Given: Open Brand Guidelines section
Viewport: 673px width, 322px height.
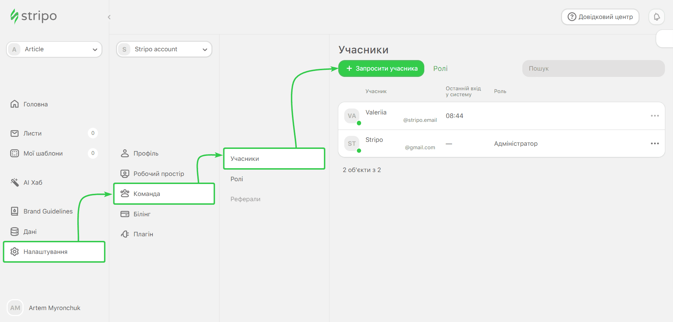Looking at the screenshot, I should click(48, 211).
